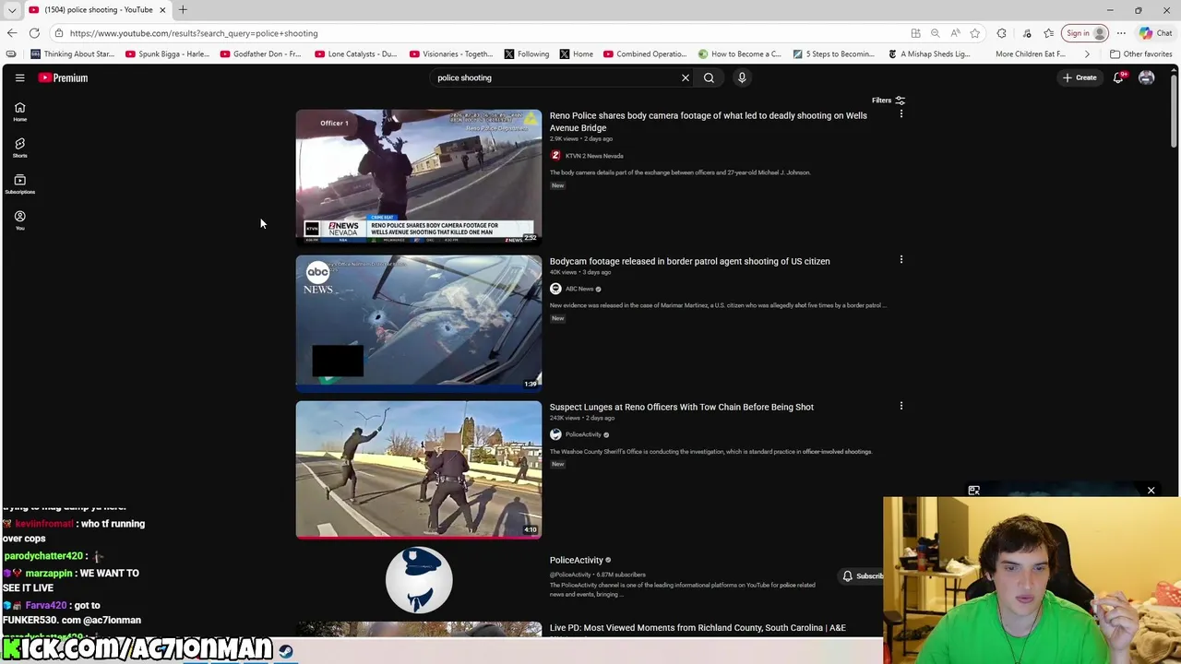Open search Filters
The height and width of the screenshot is (664, 1181).
click(889, 101)
